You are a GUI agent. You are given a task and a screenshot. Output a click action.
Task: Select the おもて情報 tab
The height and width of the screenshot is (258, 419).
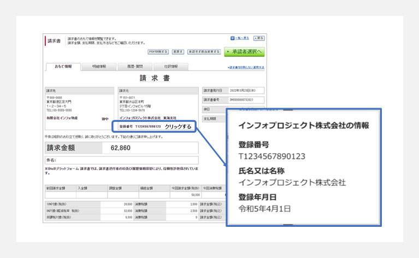point(63,67)
